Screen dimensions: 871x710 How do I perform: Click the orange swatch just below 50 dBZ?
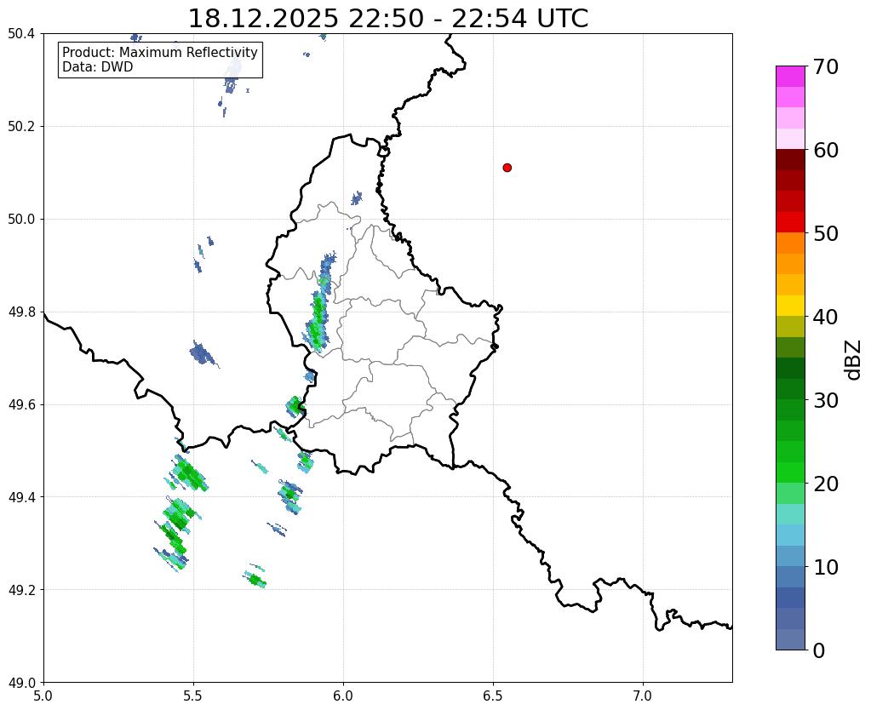click(x=790, y=243)
